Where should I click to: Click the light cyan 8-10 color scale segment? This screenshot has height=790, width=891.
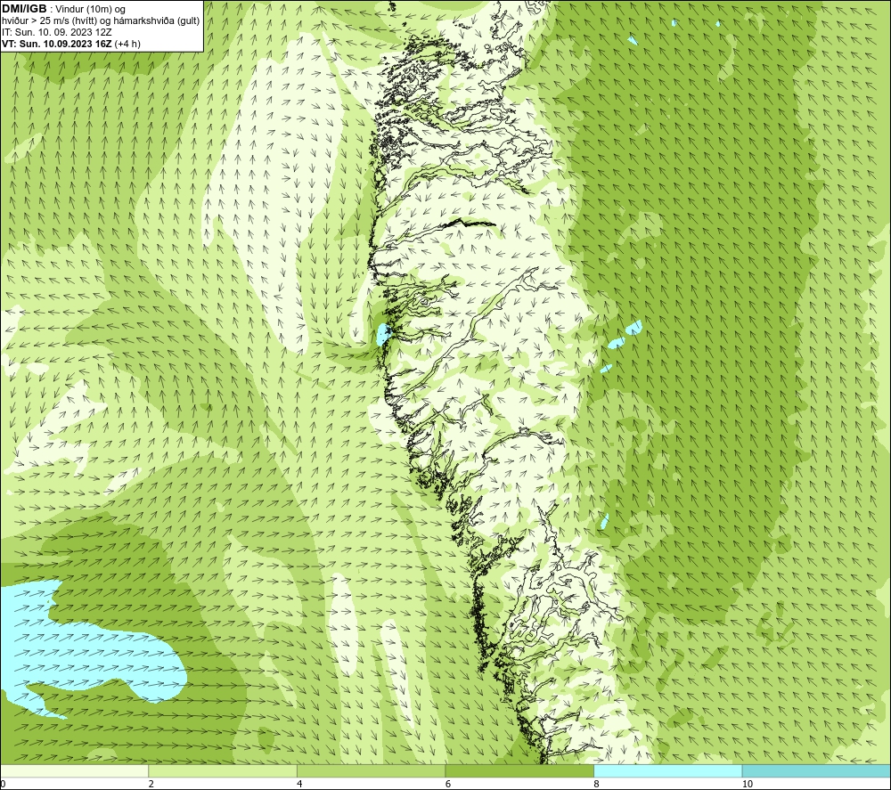pos(667,771)
